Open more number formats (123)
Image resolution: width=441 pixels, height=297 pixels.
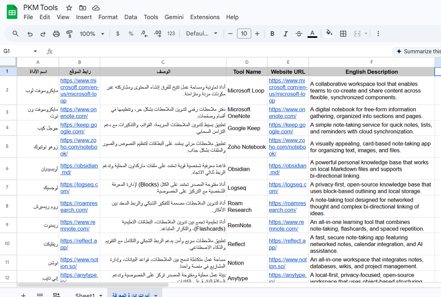[x=171, y=33]
